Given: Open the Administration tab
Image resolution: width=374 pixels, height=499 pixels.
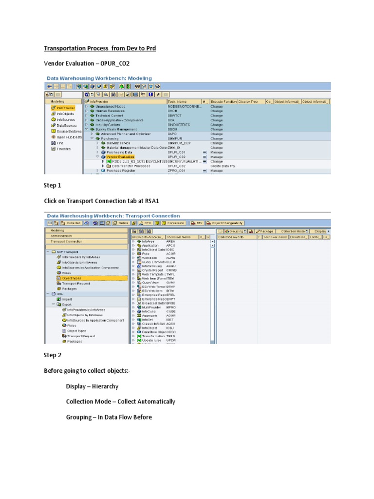Looking at the screenshot, I should coord(87,236).
